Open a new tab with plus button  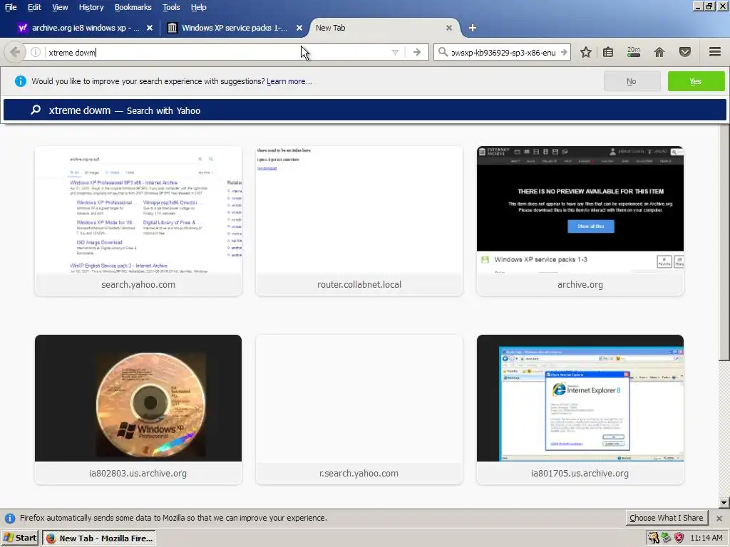coord(473,28)
